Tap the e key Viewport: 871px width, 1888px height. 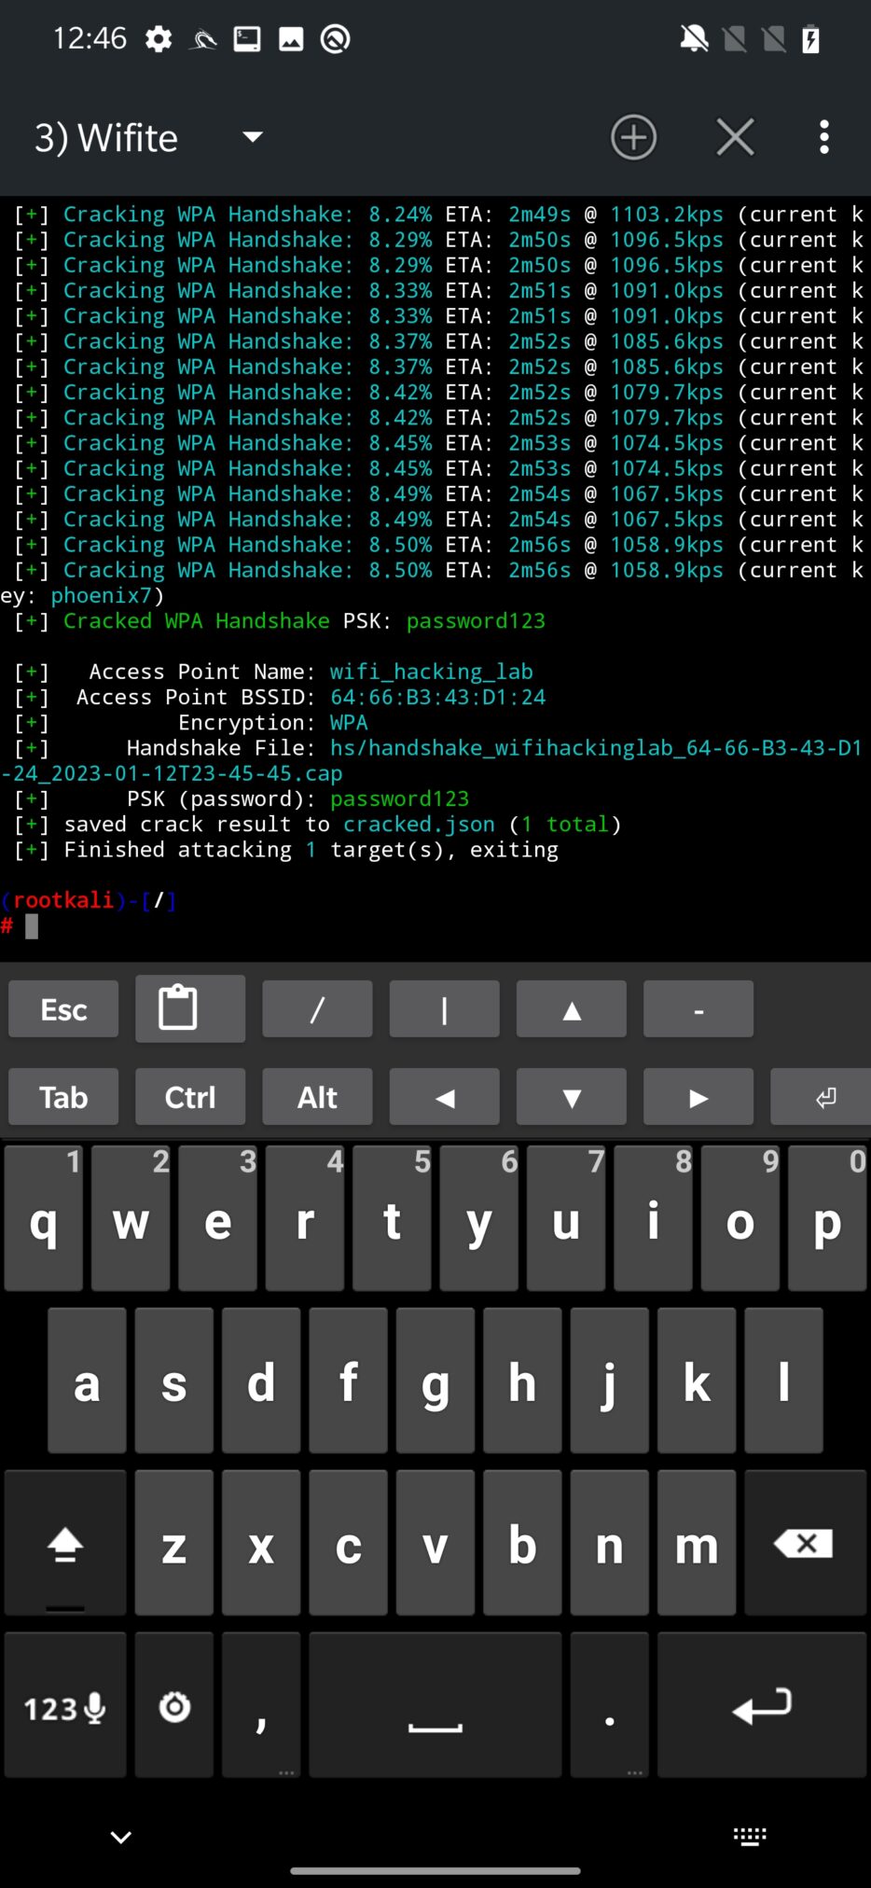(x=217, y=1218)
